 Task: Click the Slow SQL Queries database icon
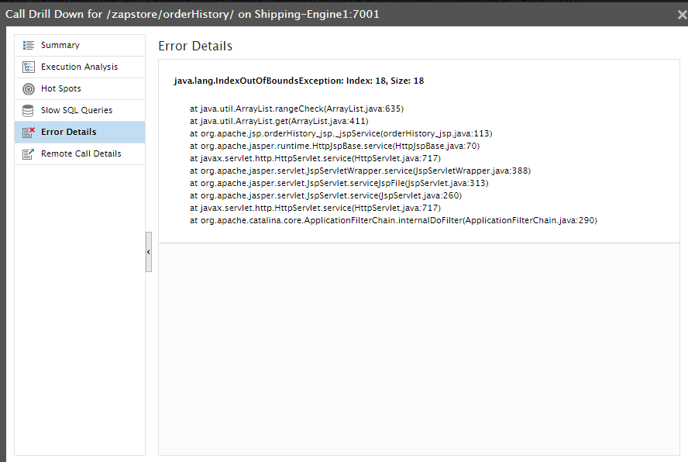click(28, 111)
